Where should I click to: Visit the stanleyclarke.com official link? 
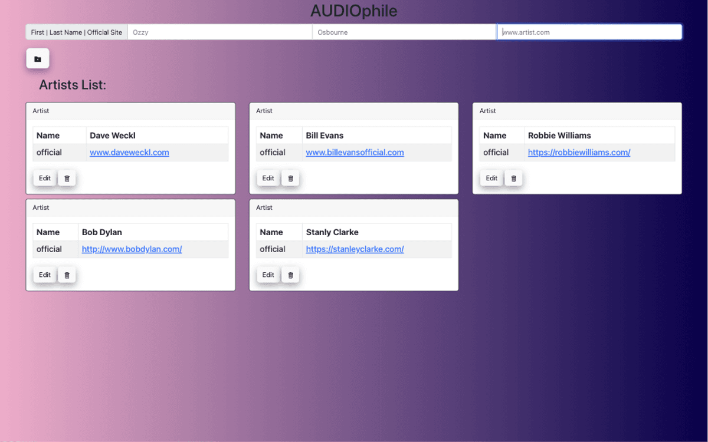point(355,249)
